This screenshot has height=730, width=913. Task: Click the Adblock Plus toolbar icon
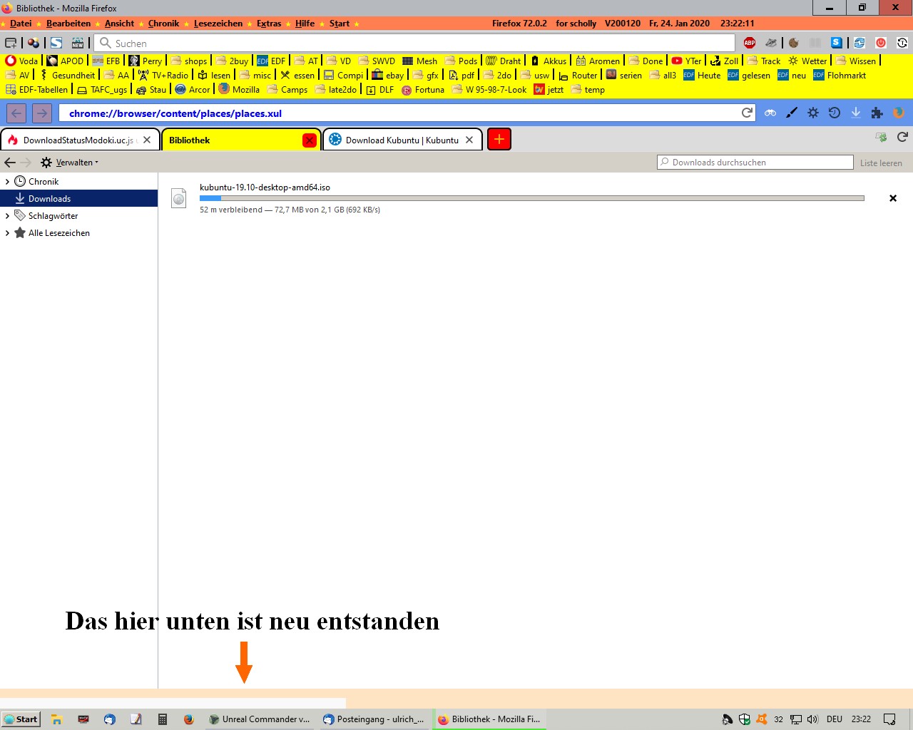(750, 43)
